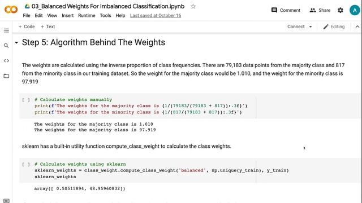Open the Insert menu
The height and width of the screenshot is (203, 362).
coord(68,15)
